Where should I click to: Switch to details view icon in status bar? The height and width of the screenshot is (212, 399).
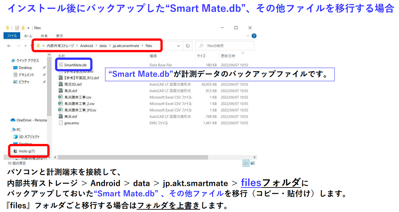246,163
